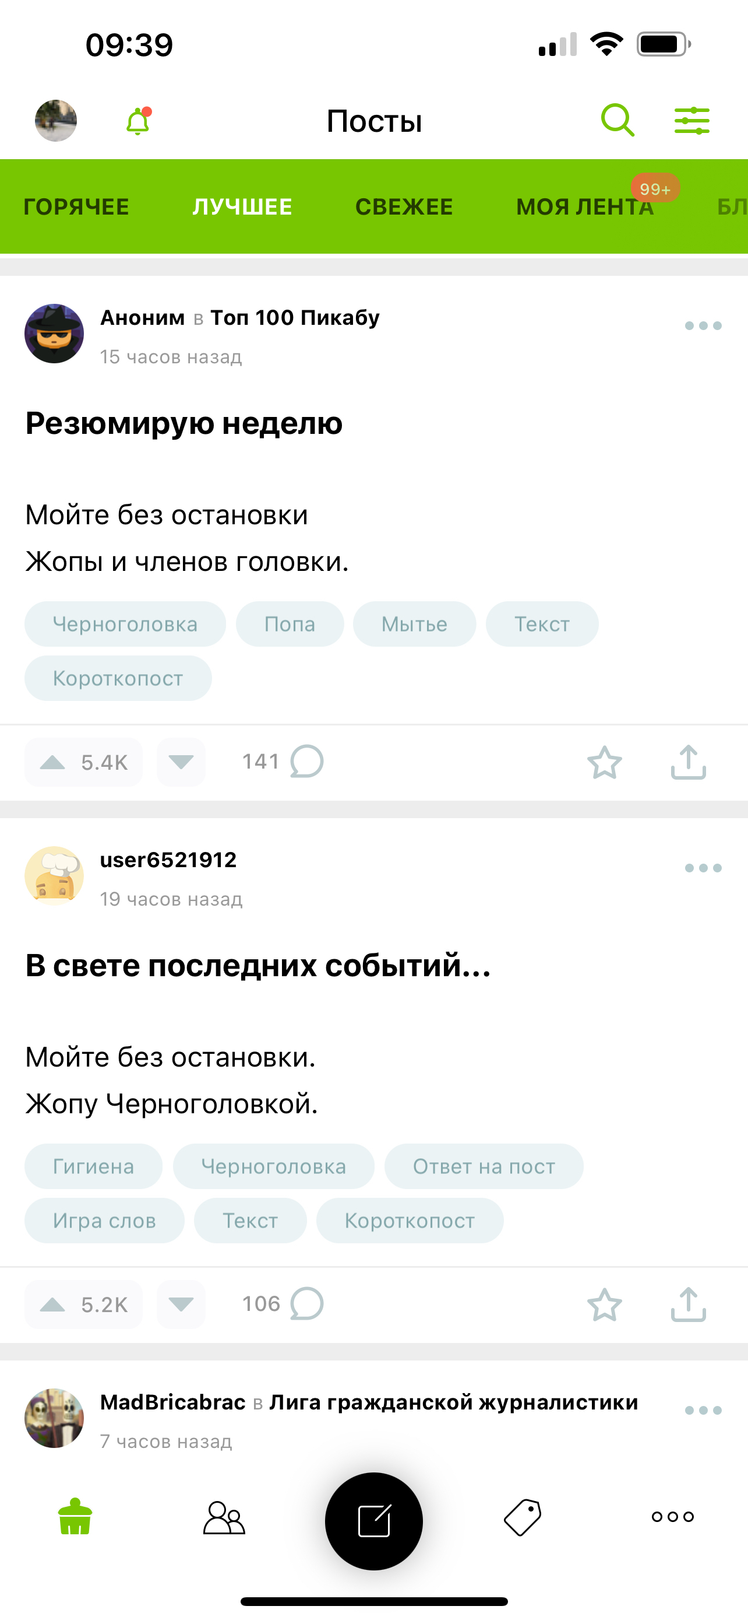Downvote the "В свете последних событий" post
Viewport: 748px width, 1620px height.
[181, 1304]
